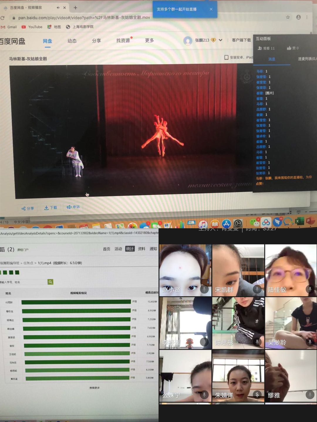This screenshot has height=422, width=317.
Task: Click the green search icon beside the name field
Action: [x=50, y=282]
